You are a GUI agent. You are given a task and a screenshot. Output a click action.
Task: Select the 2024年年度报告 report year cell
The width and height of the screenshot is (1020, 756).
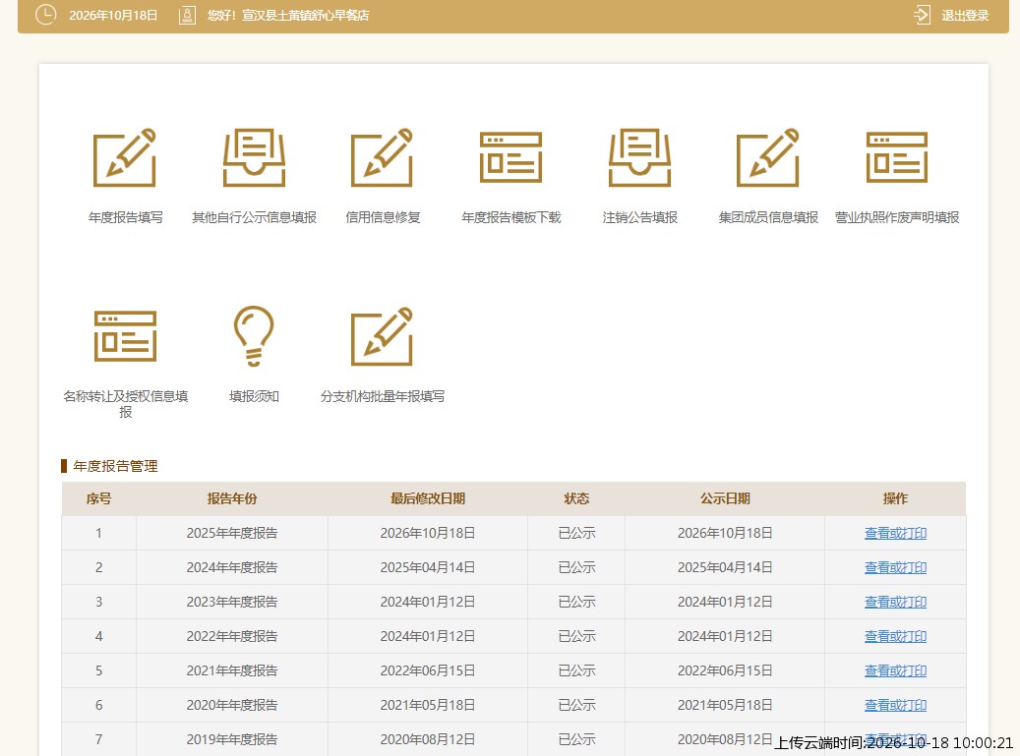click(231, 567)
